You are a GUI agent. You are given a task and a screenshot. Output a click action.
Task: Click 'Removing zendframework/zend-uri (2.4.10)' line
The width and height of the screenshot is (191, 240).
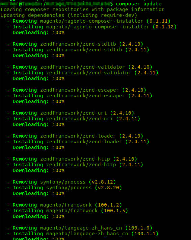pos(71,113)
